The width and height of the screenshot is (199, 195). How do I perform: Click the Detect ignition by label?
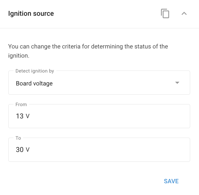point(35,71)
